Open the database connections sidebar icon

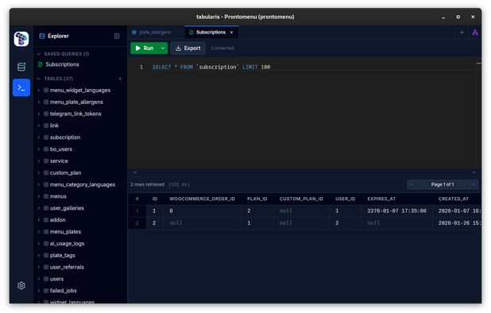click(21, 67)
